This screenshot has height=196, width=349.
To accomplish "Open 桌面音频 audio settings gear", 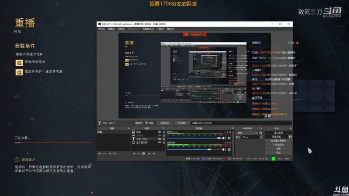I will (229, 149).
